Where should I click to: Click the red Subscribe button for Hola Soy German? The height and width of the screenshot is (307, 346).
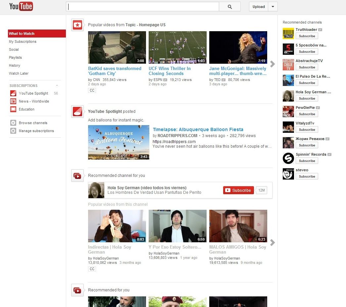point(238,190)
